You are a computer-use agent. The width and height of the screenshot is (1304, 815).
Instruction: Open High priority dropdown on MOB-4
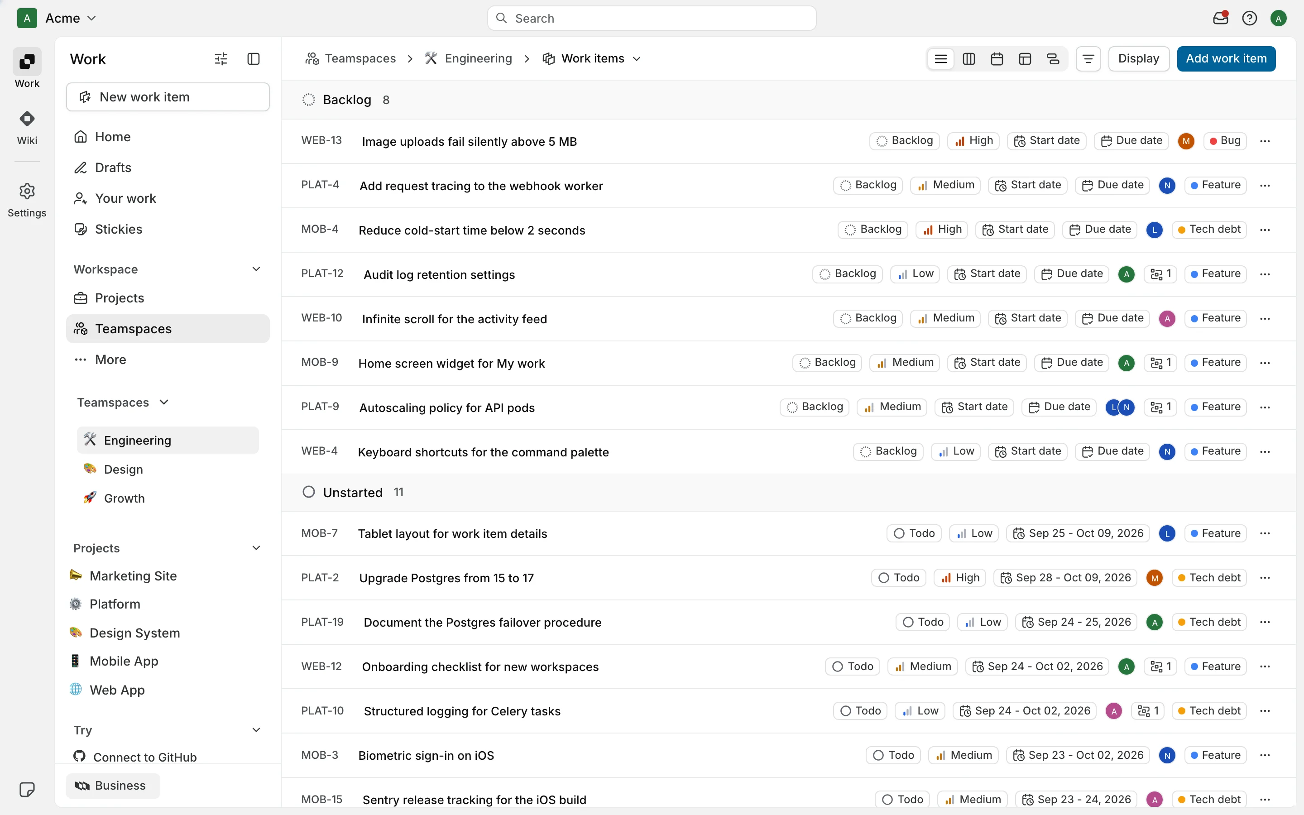(x=942, y=230)
